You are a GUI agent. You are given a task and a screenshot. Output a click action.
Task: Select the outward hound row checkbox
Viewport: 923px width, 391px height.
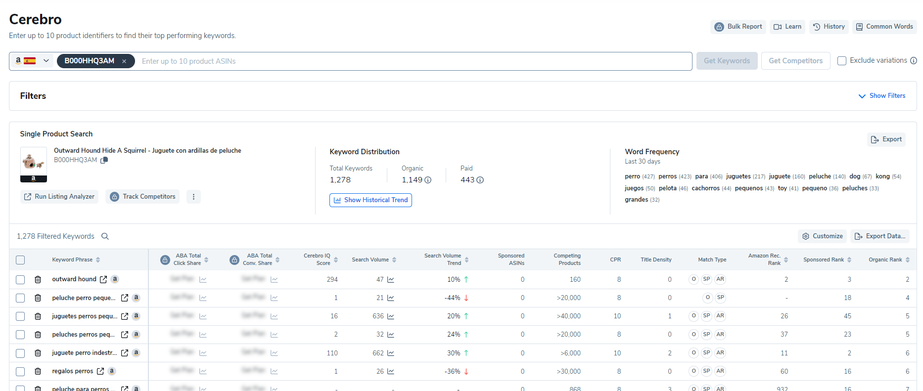coord(20,280)
